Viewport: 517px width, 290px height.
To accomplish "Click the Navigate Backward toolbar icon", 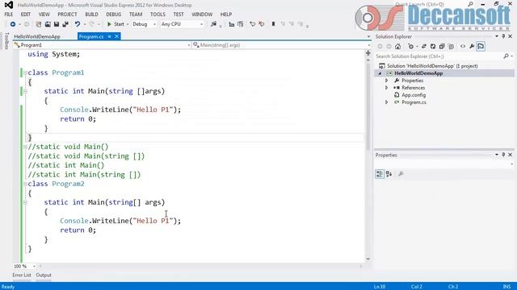I will [x=13, y=24].
